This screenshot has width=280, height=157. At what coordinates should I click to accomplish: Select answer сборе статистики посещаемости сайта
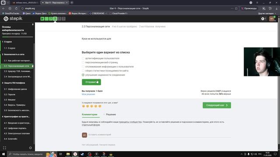105,71
